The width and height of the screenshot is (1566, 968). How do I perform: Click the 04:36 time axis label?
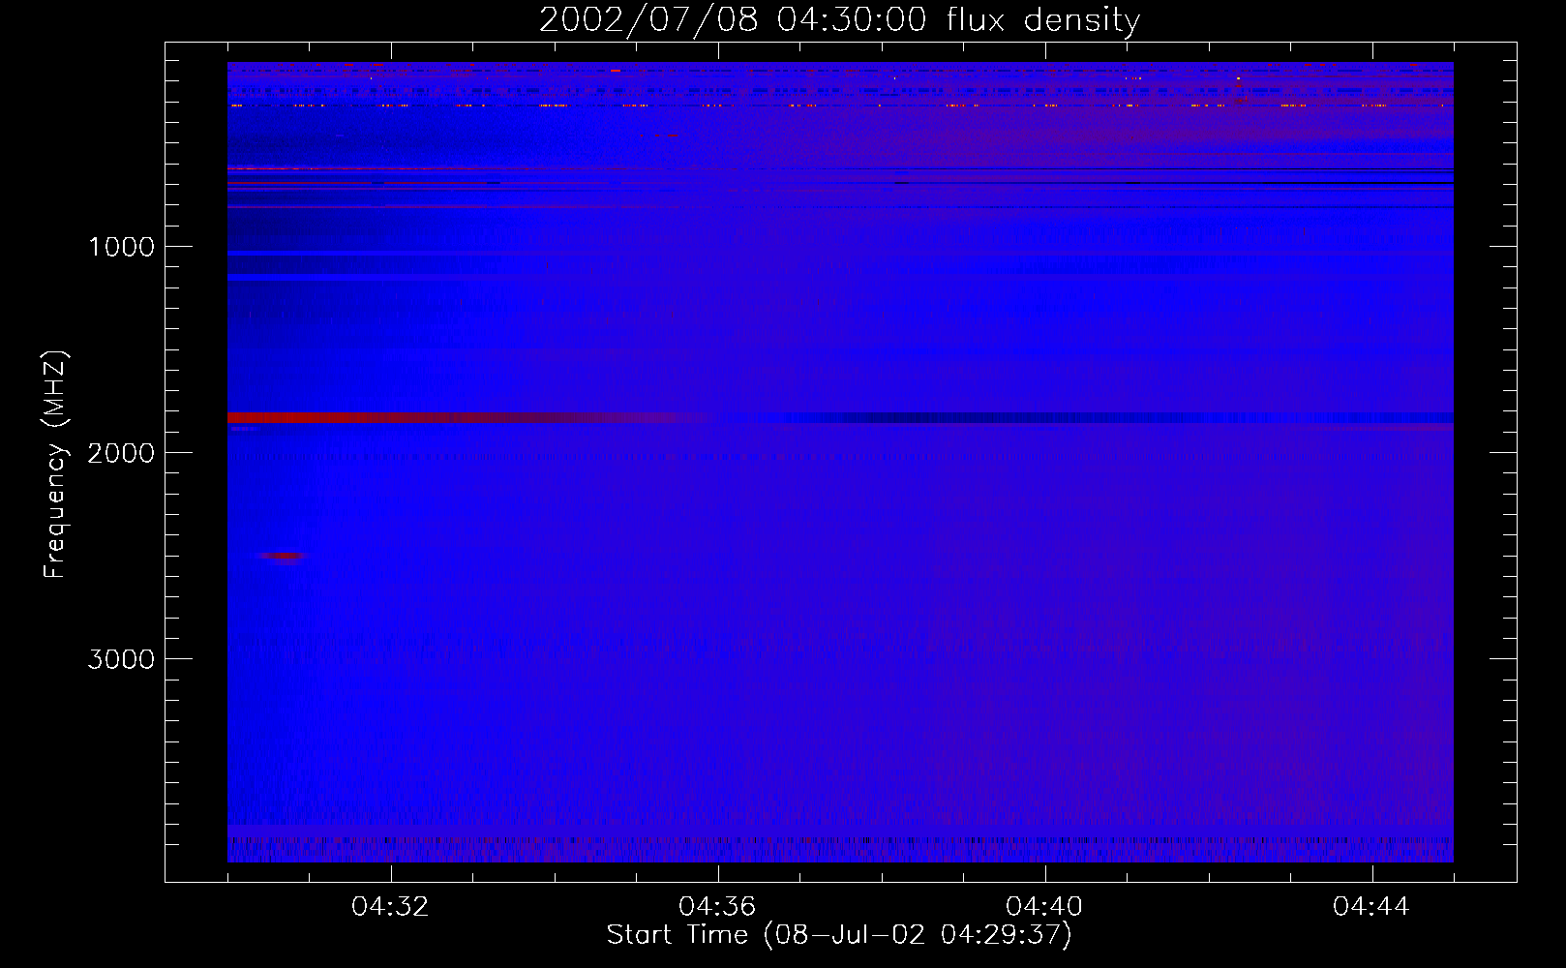coord(717,907)
